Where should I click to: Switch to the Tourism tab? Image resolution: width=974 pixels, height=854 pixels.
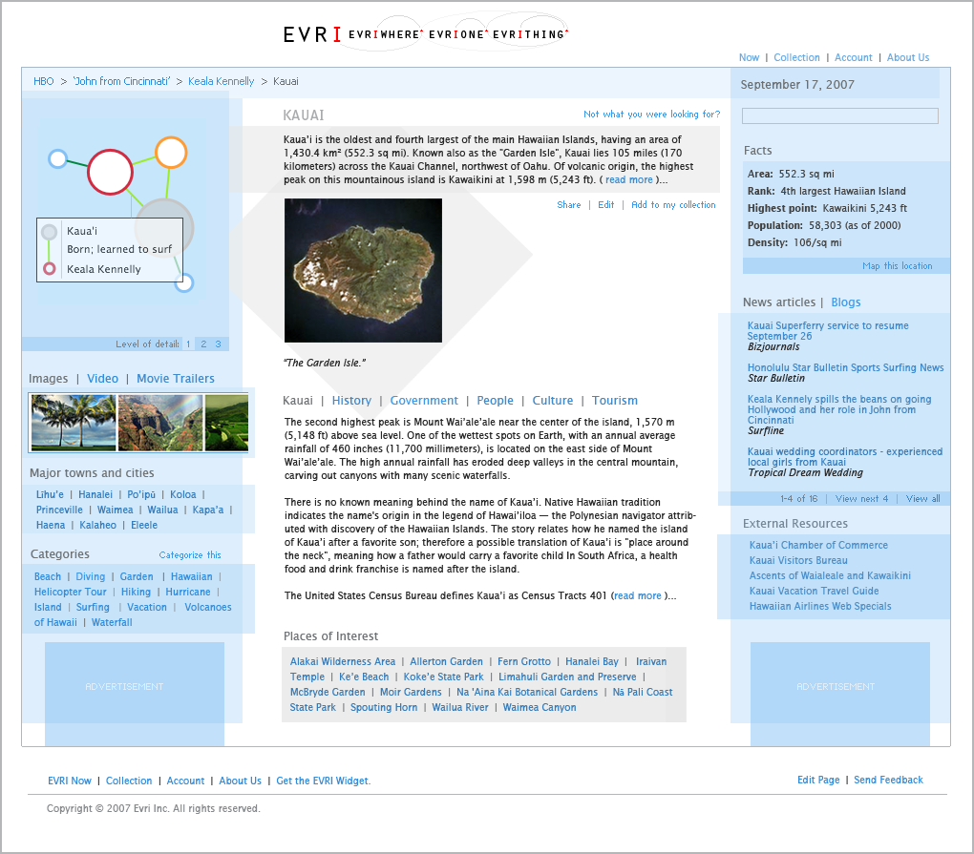pyautogui.click(x=614, y=401)
